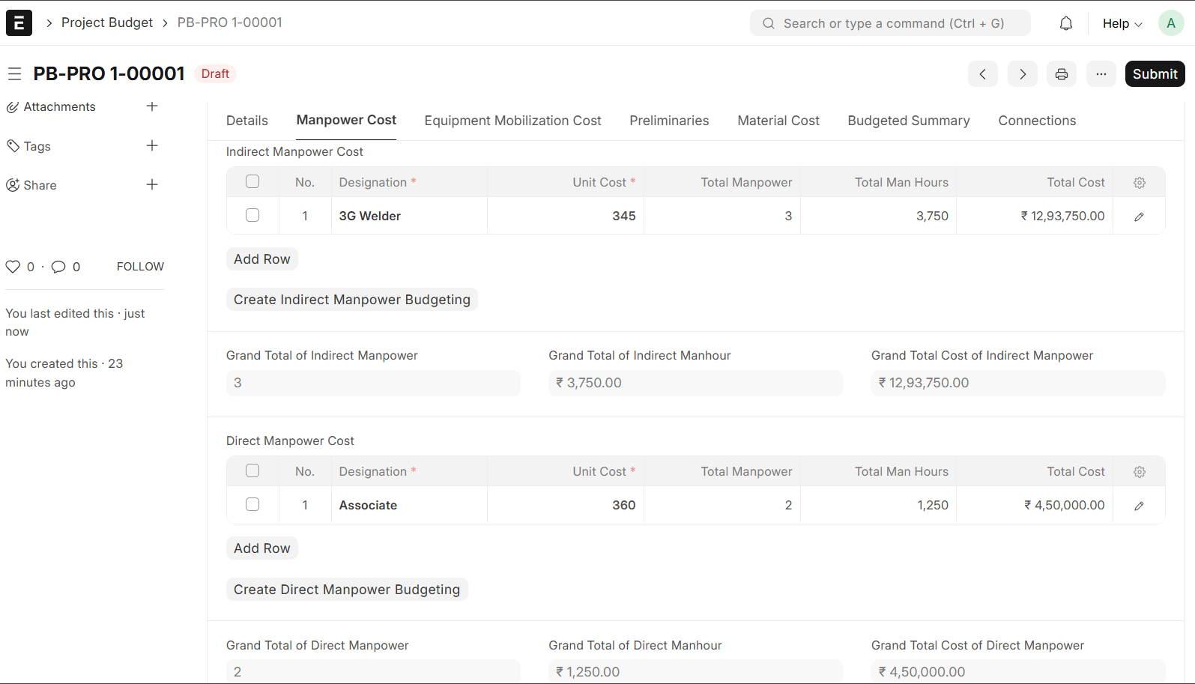Screen dimensions: 1195x684
Task: Edit the 3G Welder row pencil icon
Action: pyautogui.click(x=1139, y=217)
